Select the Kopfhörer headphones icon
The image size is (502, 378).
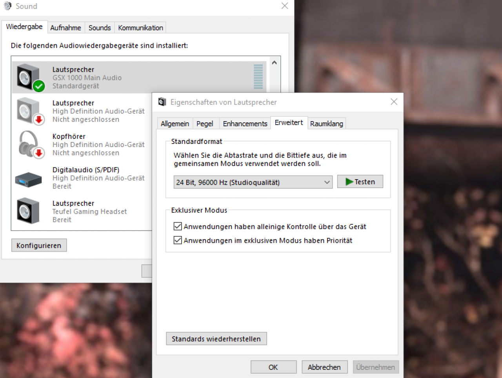pos(30,144)
